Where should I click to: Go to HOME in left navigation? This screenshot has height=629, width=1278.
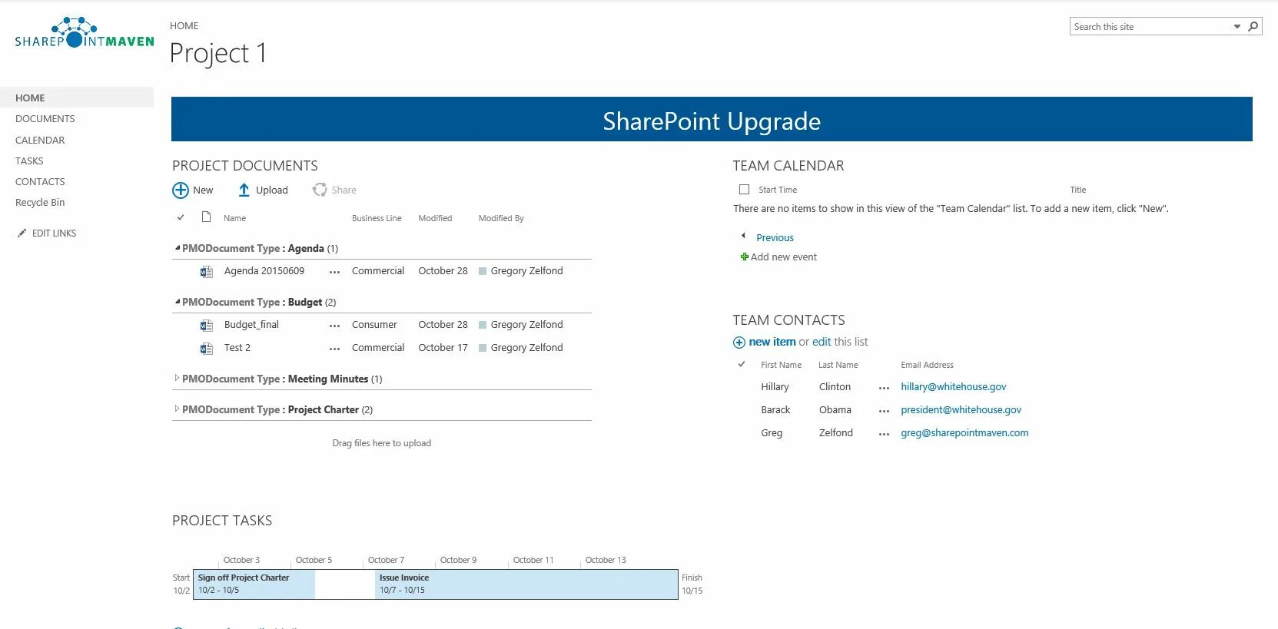click(30, 98)
